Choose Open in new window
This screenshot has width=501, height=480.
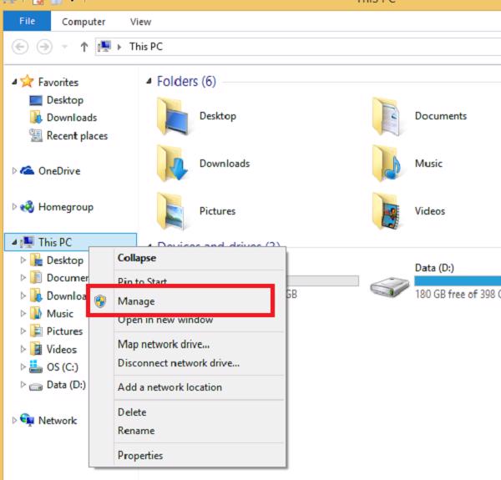pos(165,321)
